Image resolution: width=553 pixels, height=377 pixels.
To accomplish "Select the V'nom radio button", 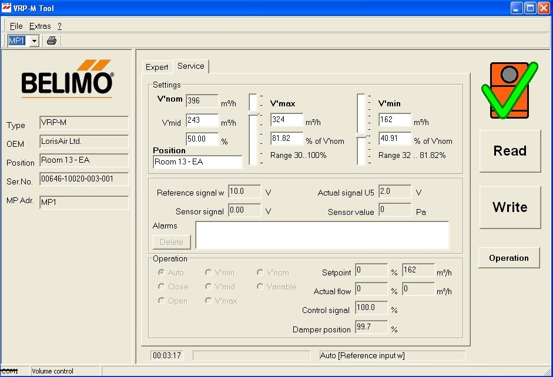I will [x=260, y=272].
